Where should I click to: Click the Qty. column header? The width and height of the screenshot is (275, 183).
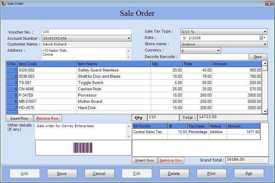click(x=166, y=64)
